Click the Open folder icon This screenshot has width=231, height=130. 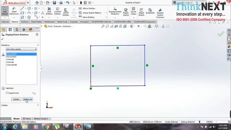(48, 3)
